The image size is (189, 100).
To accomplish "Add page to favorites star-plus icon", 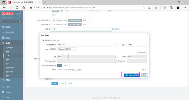I will tap(149, 7).
